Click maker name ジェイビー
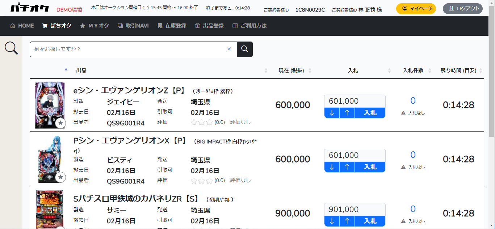 [123, 102]
